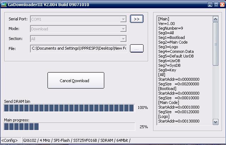Select the Seg2=Main Code line
The width and height of the screenshot is (226, 145).
coord(173,42)
